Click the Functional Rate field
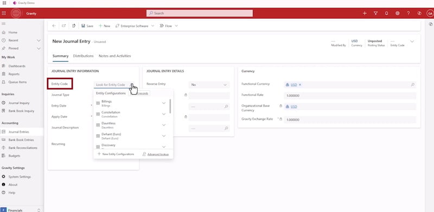Viewport: 434px width, 212px height. point(350,96)
